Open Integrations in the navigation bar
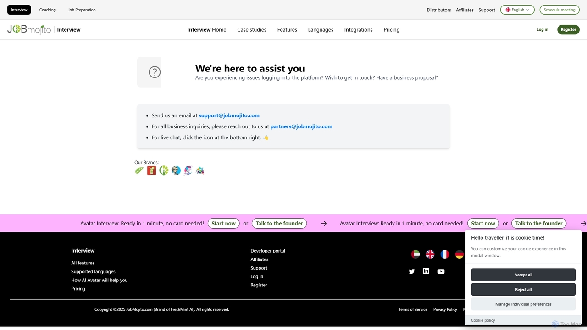Screen dimensions: 587x330 [x=359, y=30]
